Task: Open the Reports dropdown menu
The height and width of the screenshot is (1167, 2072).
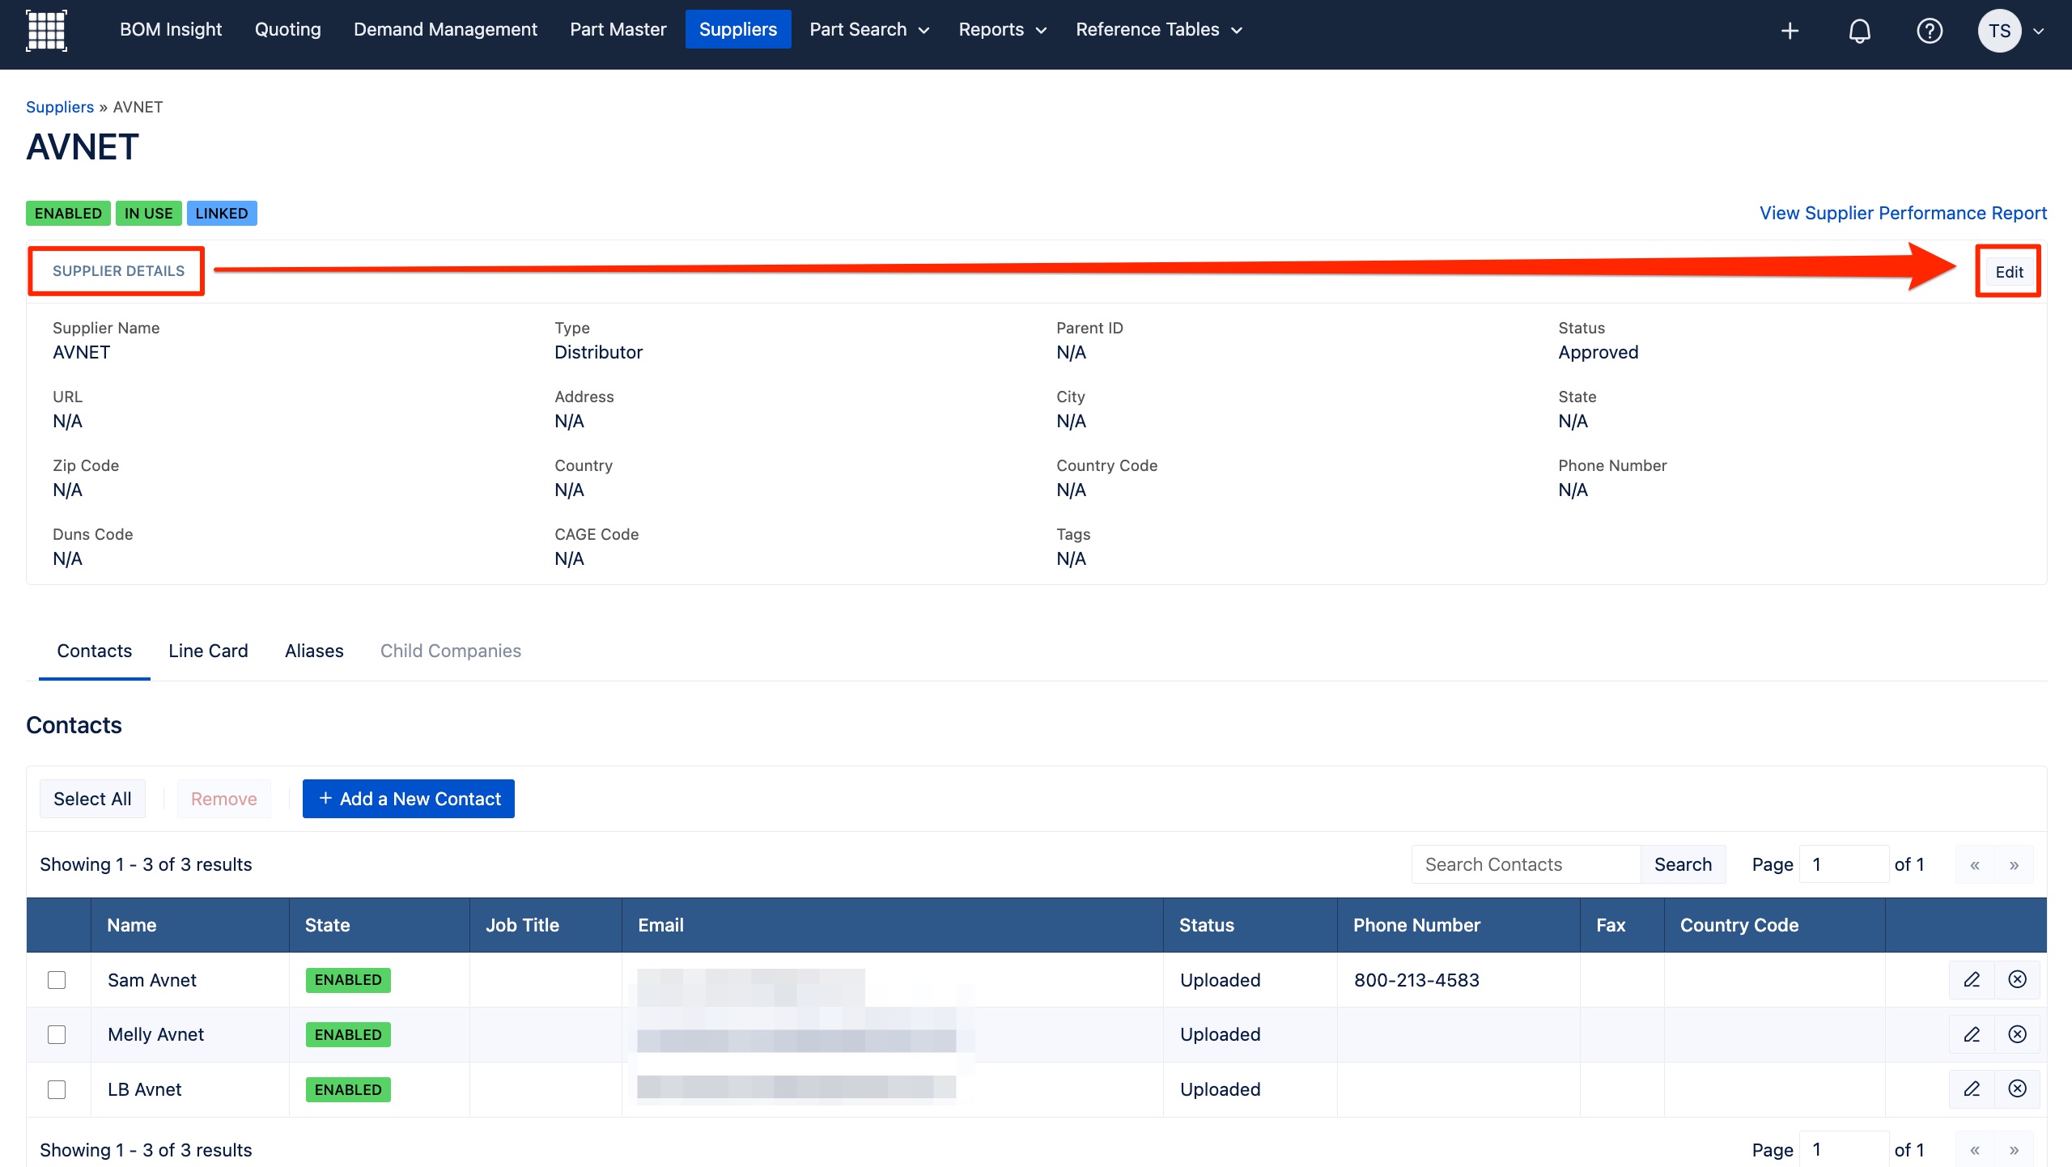Action: click(1002, 30)
